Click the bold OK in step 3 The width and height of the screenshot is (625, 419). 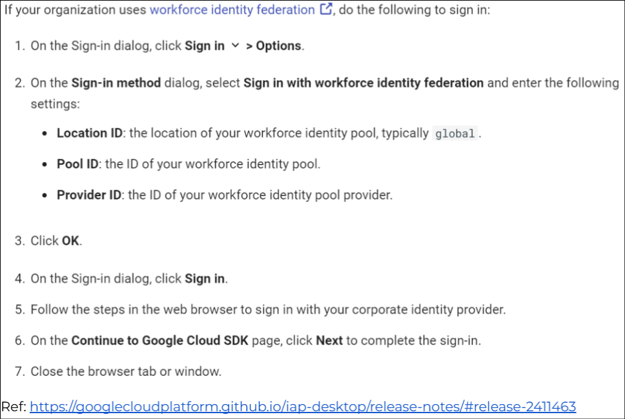point(70,241)
